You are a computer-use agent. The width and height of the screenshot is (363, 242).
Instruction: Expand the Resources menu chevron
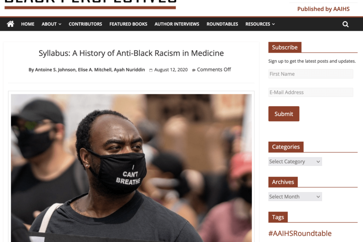273,24
